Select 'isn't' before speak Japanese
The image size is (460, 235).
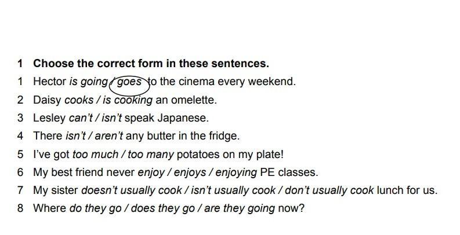(111, 118)
